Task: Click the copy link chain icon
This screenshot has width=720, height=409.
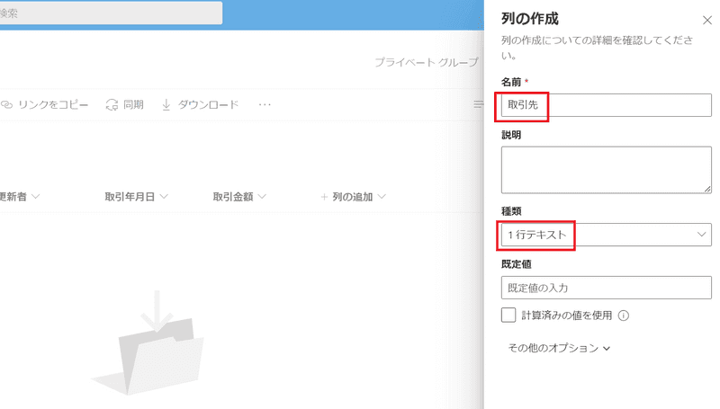Action: coord(6,104)
